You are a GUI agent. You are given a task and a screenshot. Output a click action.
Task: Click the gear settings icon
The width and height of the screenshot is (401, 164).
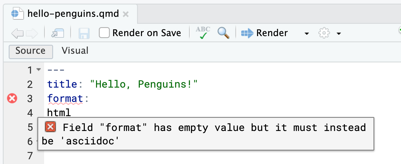324,33
